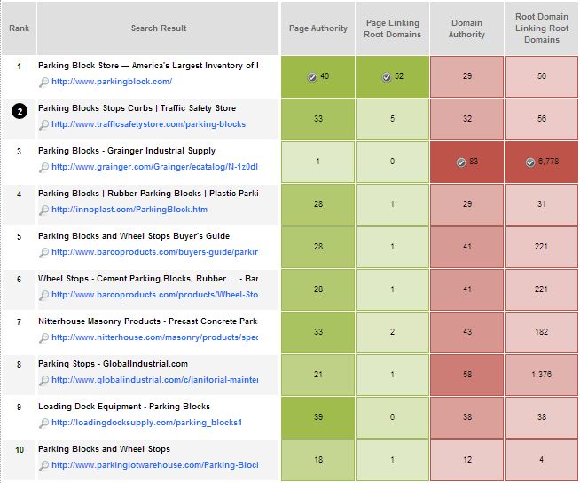Click magnifier icon beside barcoproducts buyers-guide URL
Screen dimensions: 580x483
pos(43,252)
